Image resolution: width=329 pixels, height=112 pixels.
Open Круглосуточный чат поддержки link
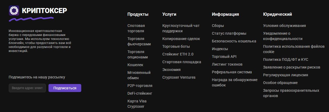(181, 28)
